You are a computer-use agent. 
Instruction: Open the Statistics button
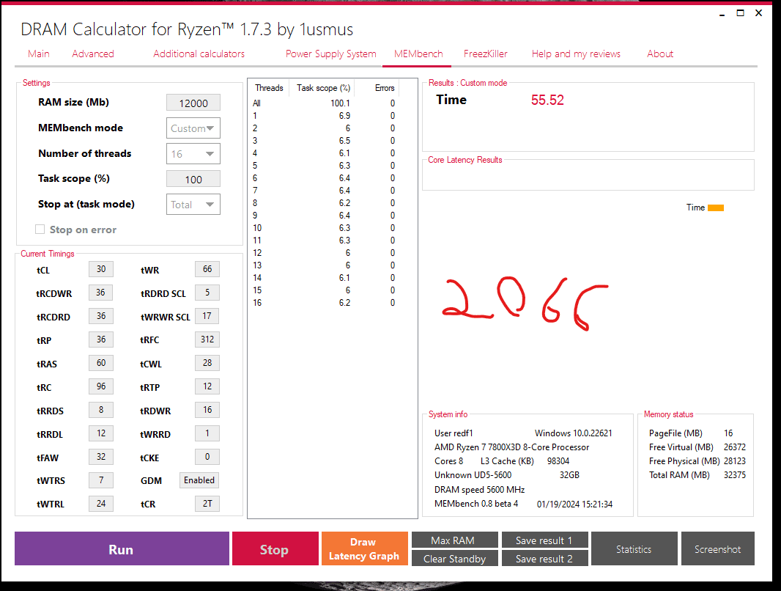click(x=634, y=548)
